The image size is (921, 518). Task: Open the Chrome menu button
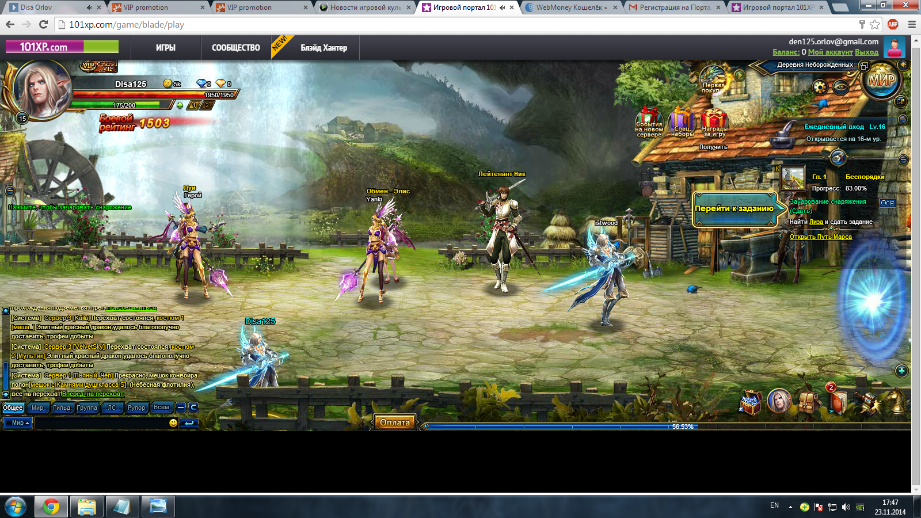(912, 24)
